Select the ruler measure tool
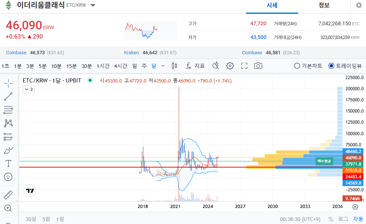 [x=8, y=195]
